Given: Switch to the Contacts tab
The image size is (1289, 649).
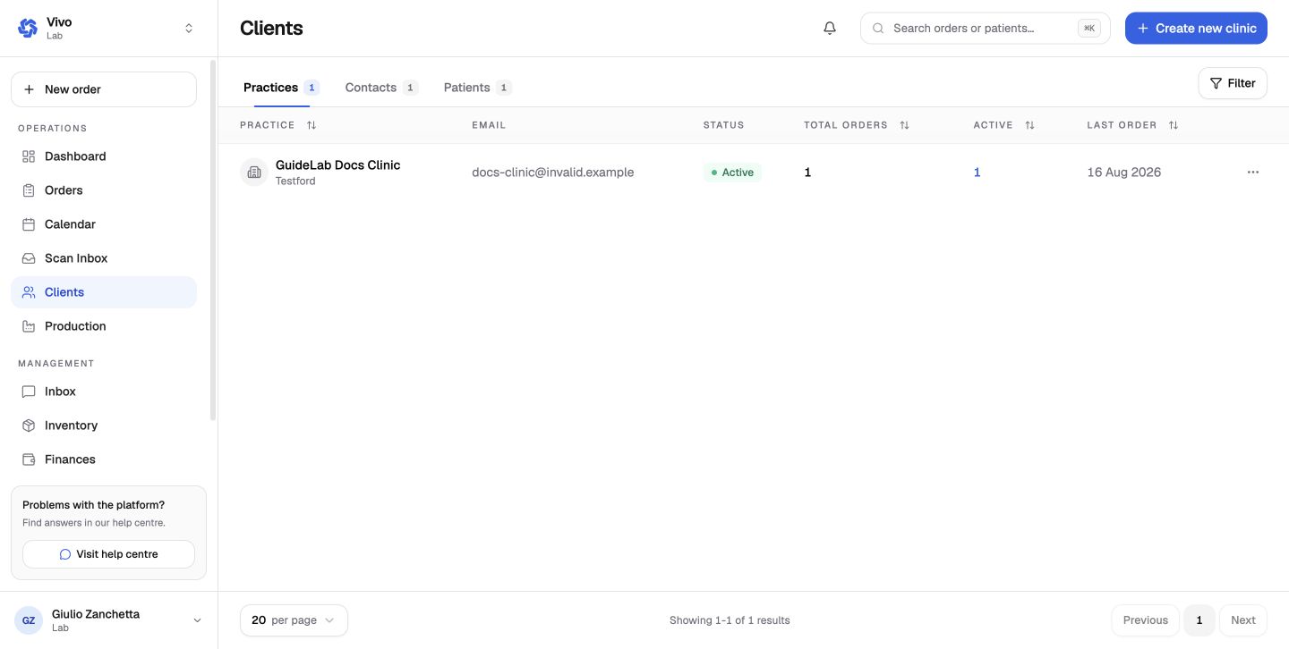Looking at the screenshot, I should [381, 88].
